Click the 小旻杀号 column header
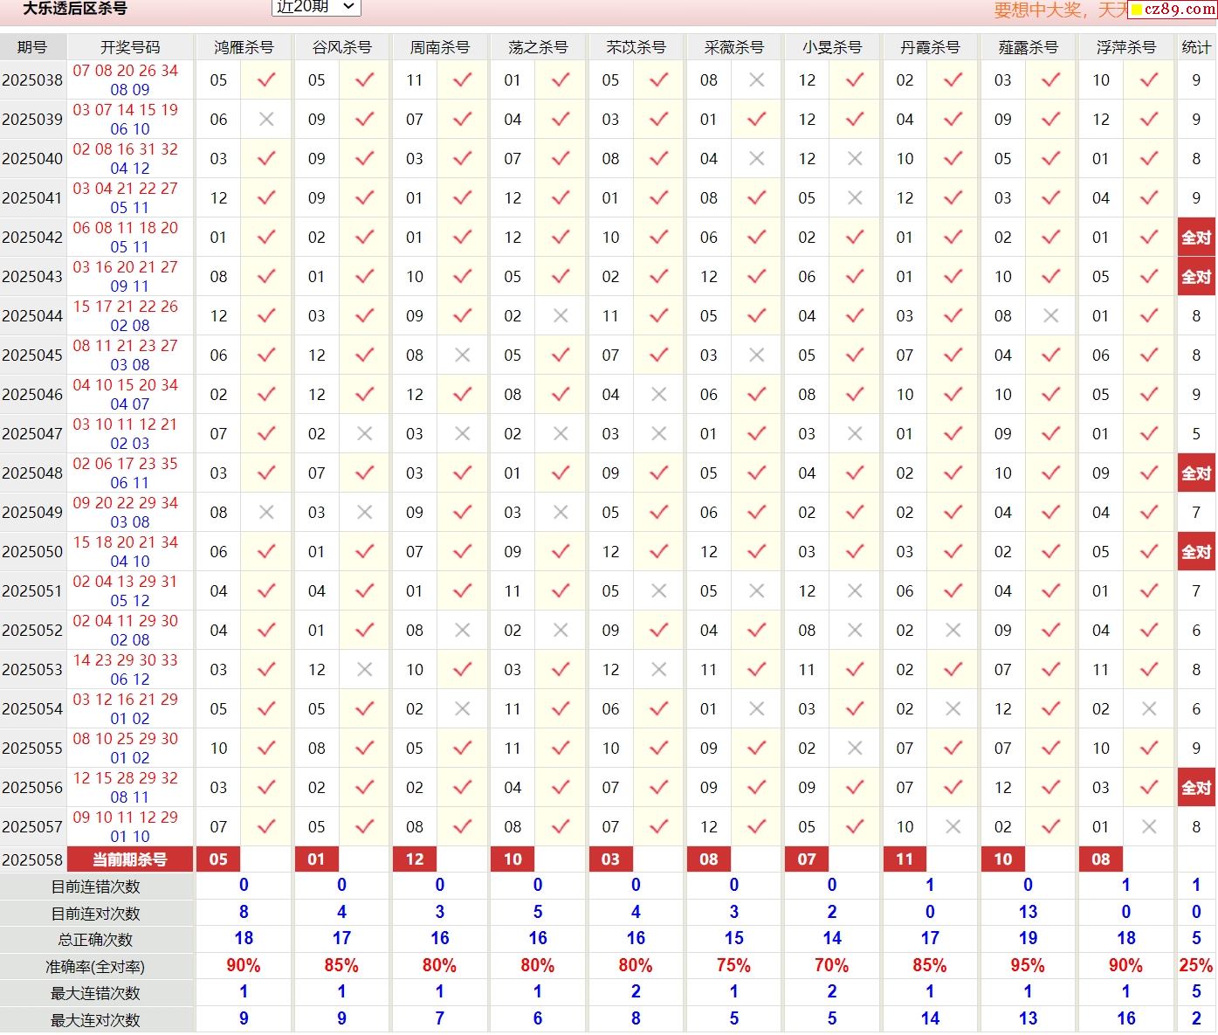This screenshot has height=1035, width=1218. click(832, 47)
